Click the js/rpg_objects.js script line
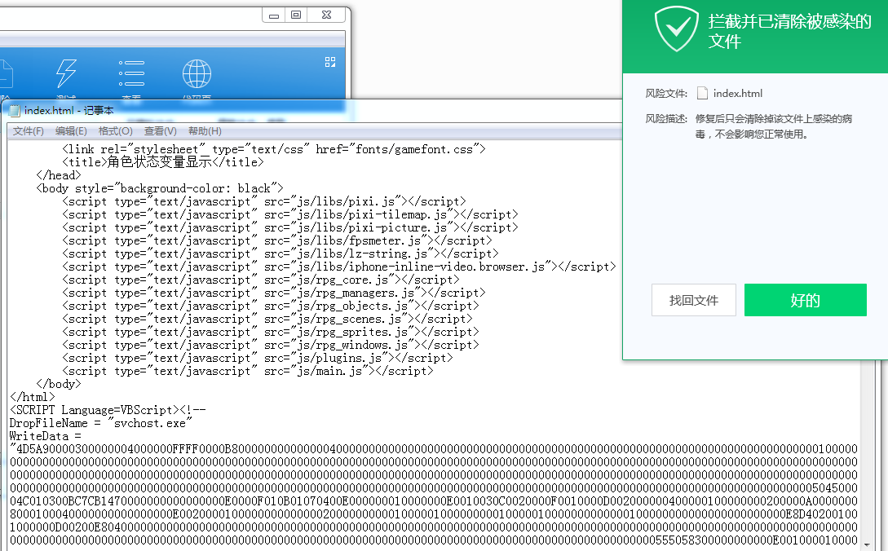This screenshot has width=888, height=551. [x=270, y=306]
